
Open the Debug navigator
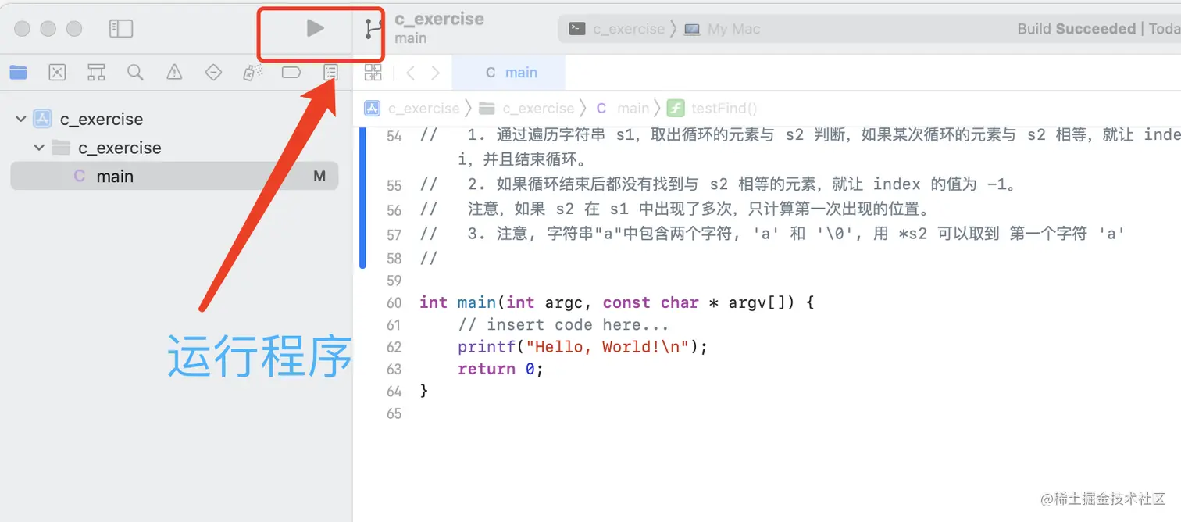pyautogui.click(x=252, y=72)
